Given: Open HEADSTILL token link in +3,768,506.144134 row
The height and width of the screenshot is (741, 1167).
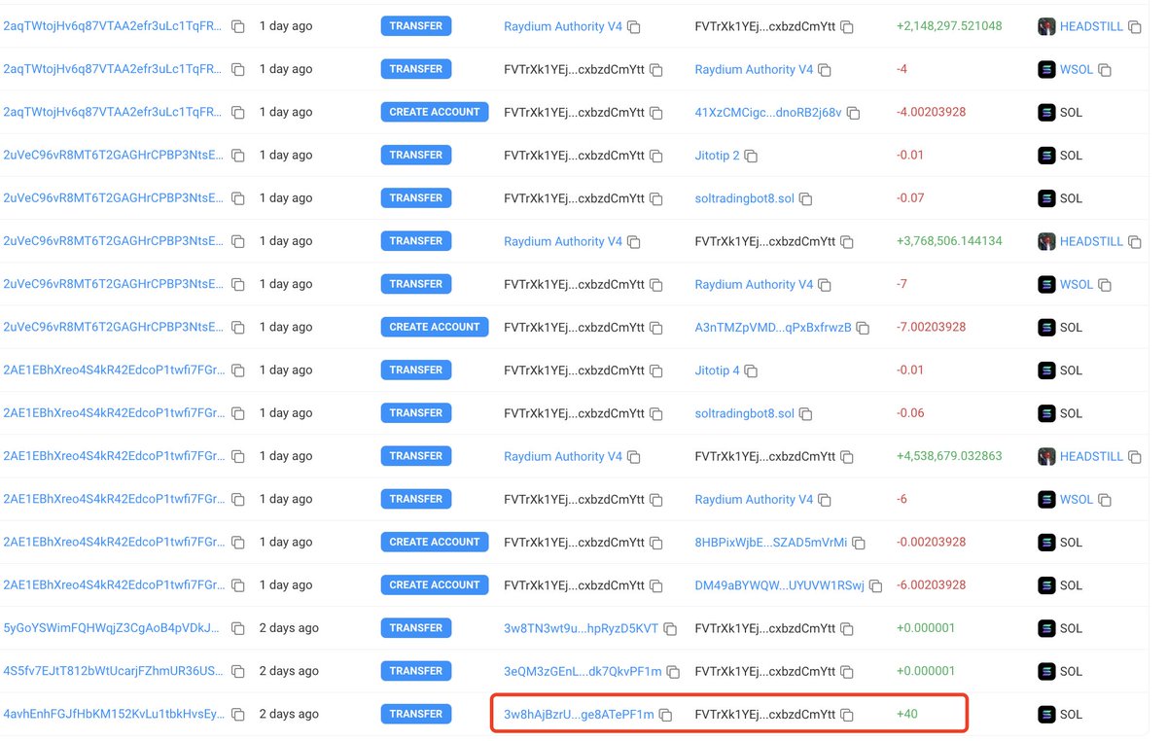Looking at the screenshot, I should [1091, 241].
